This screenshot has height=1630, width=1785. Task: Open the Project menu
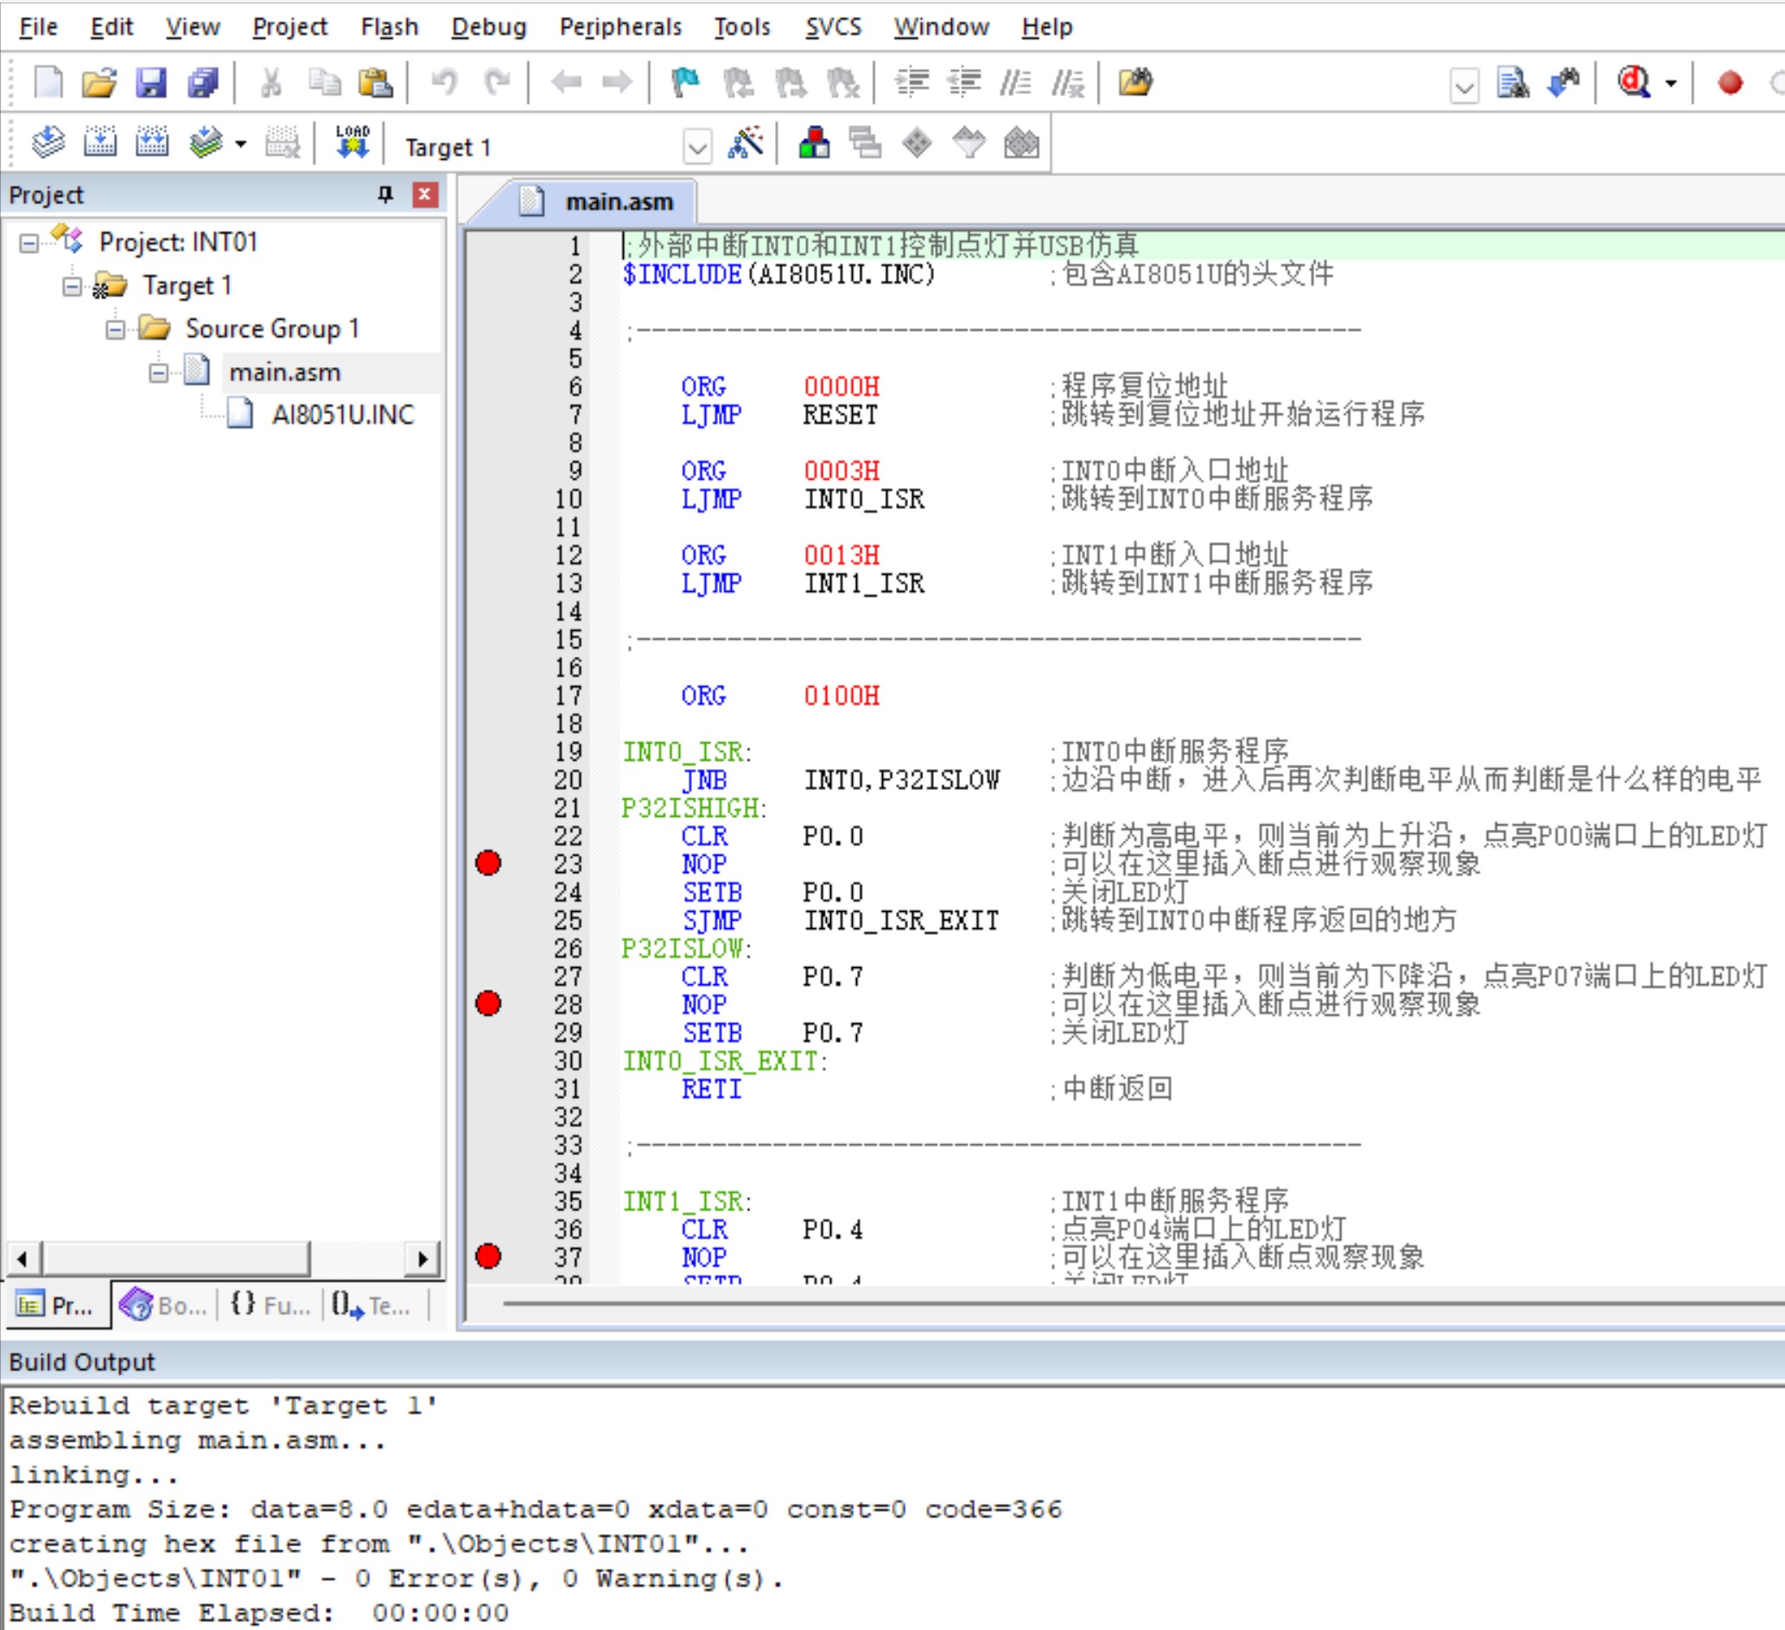(289, 27)
